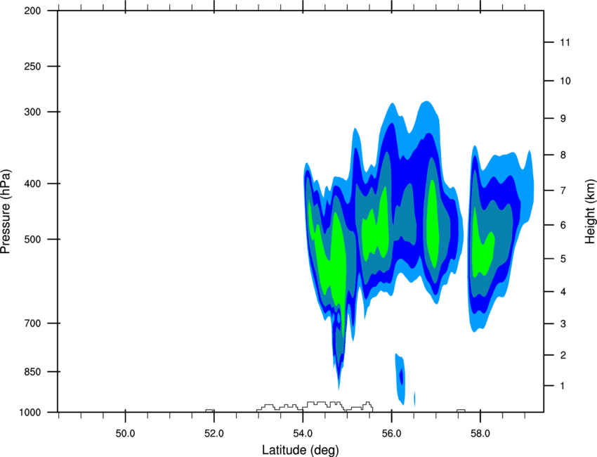Pick height axis label "11" km

tap(565, 42)
